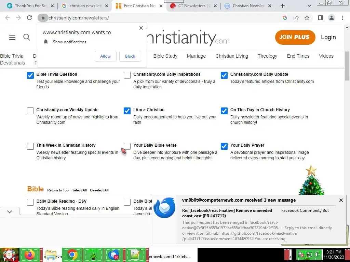Click the JOIN PLUS button
This screenshot has height=262, width=350.
tap(295, 37)
